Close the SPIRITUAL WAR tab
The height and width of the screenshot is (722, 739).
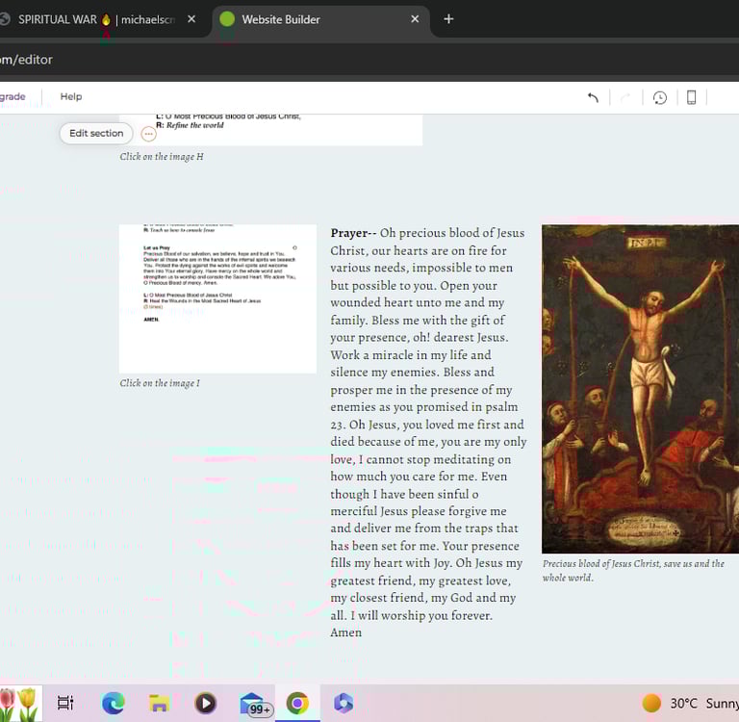(191, 19)
